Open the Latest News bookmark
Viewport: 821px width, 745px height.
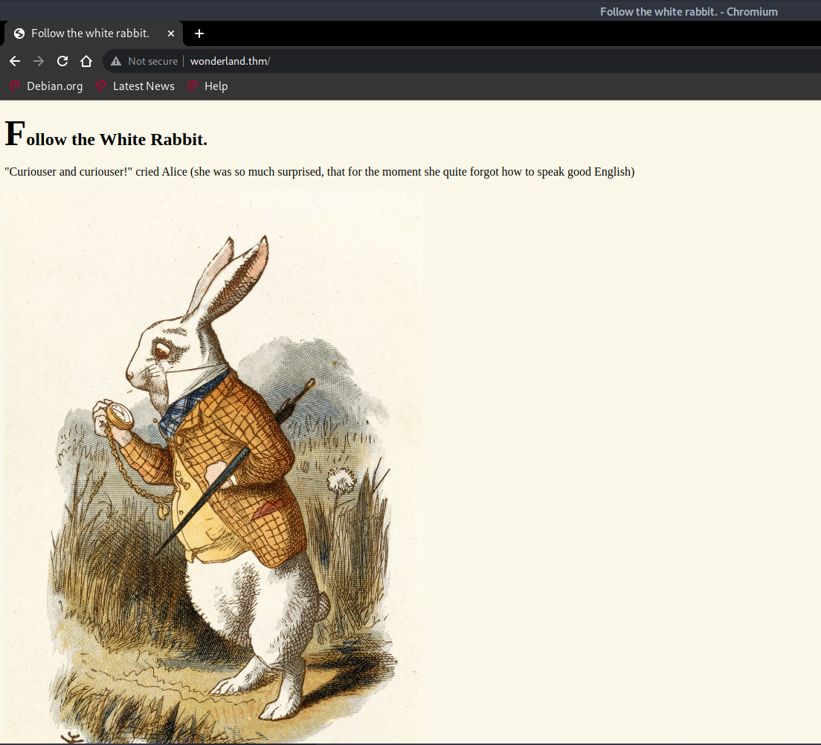click(x=144, y=86)
